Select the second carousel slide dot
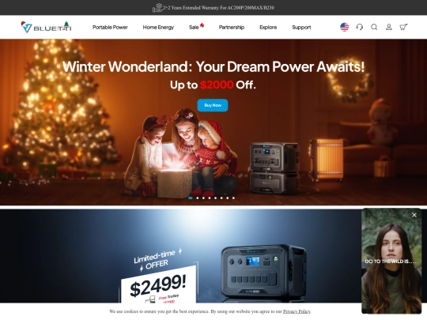Image resolution: width=427 pixels, height=320 pixels. tap(198, 198)
